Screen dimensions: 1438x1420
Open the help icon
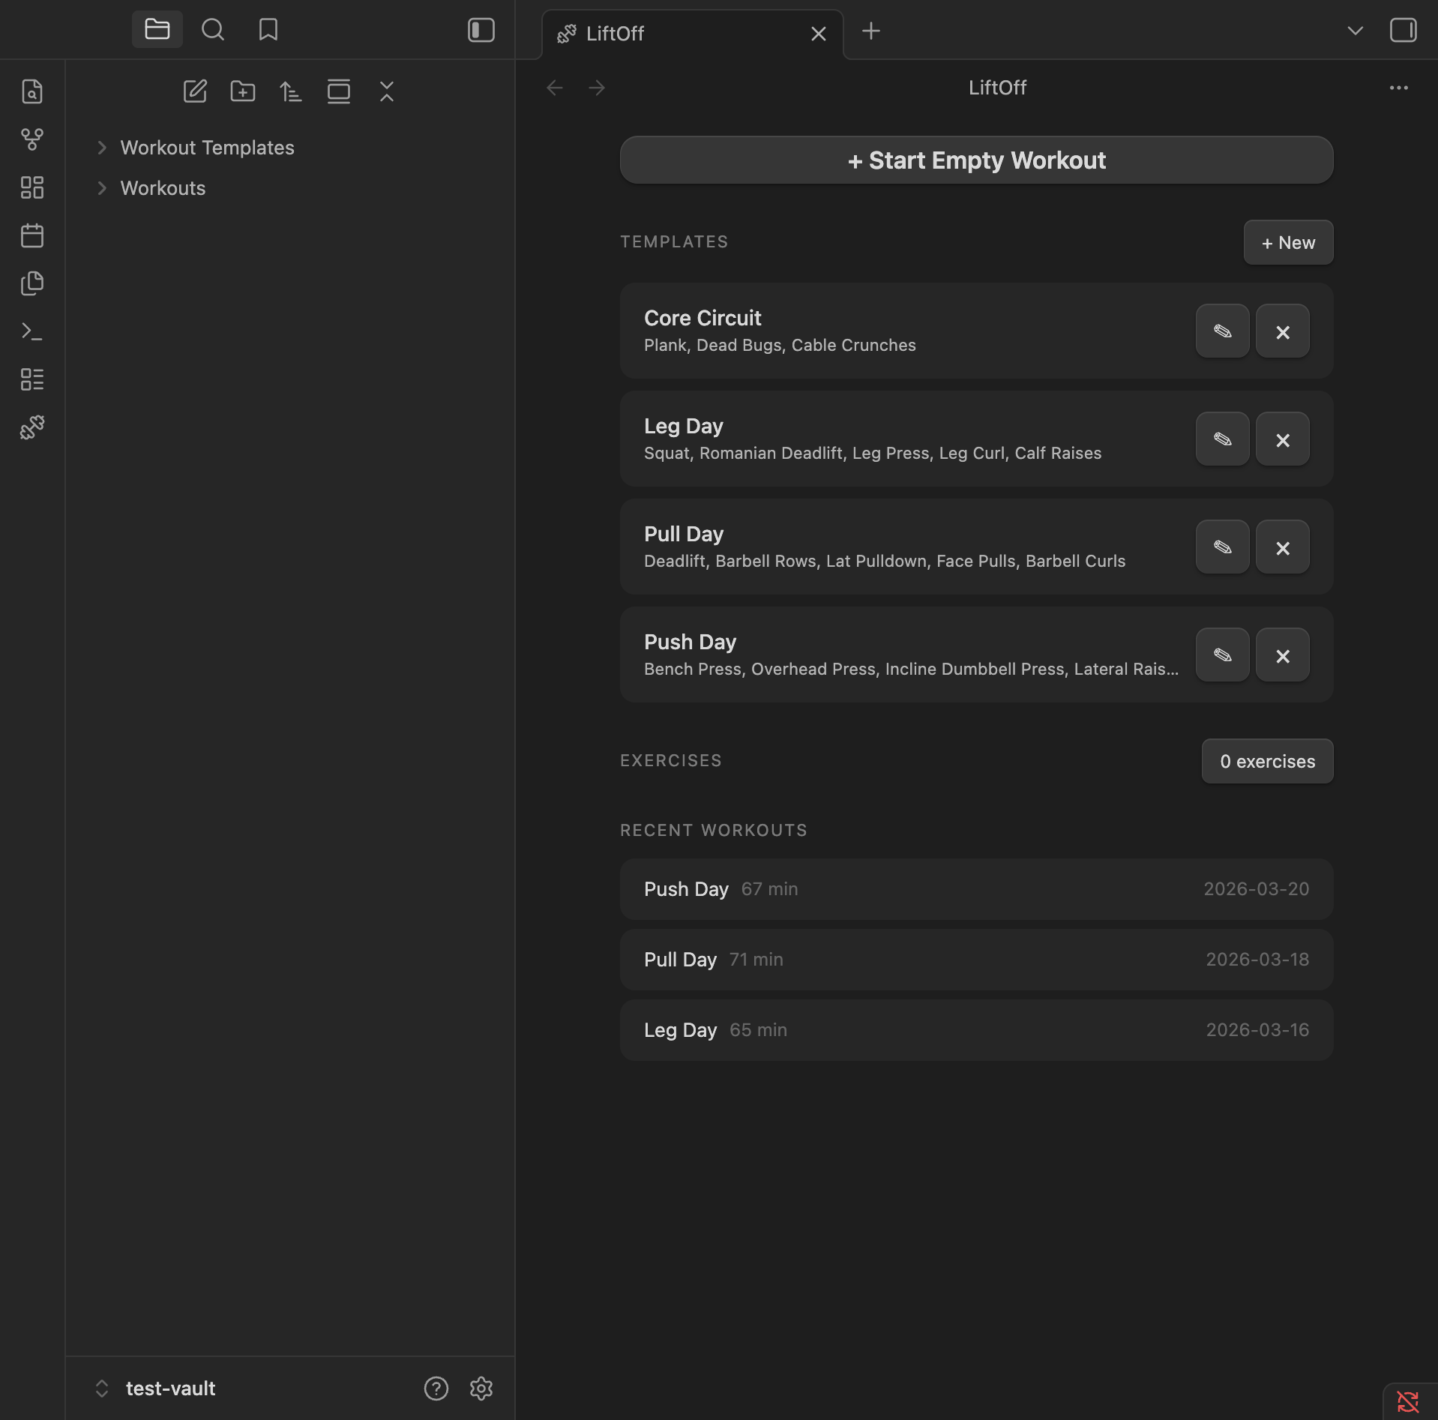(436, 1389)
